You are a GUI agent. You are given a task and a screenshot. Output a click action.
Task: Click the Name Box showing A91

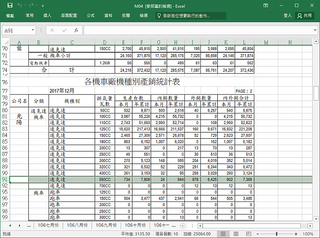coord(16,31)
